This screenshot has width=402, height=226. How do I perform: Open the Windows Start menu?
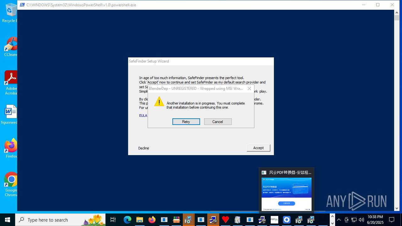[8, 220]
